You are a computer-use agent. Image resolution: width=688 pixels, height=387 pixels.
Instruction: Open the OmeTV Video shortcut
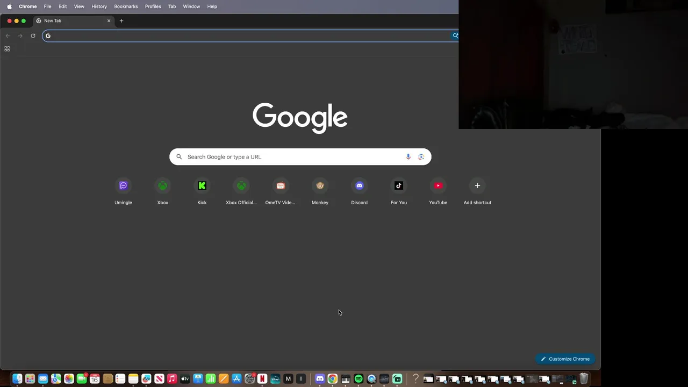pyautogui.click(x=281, y=192)
